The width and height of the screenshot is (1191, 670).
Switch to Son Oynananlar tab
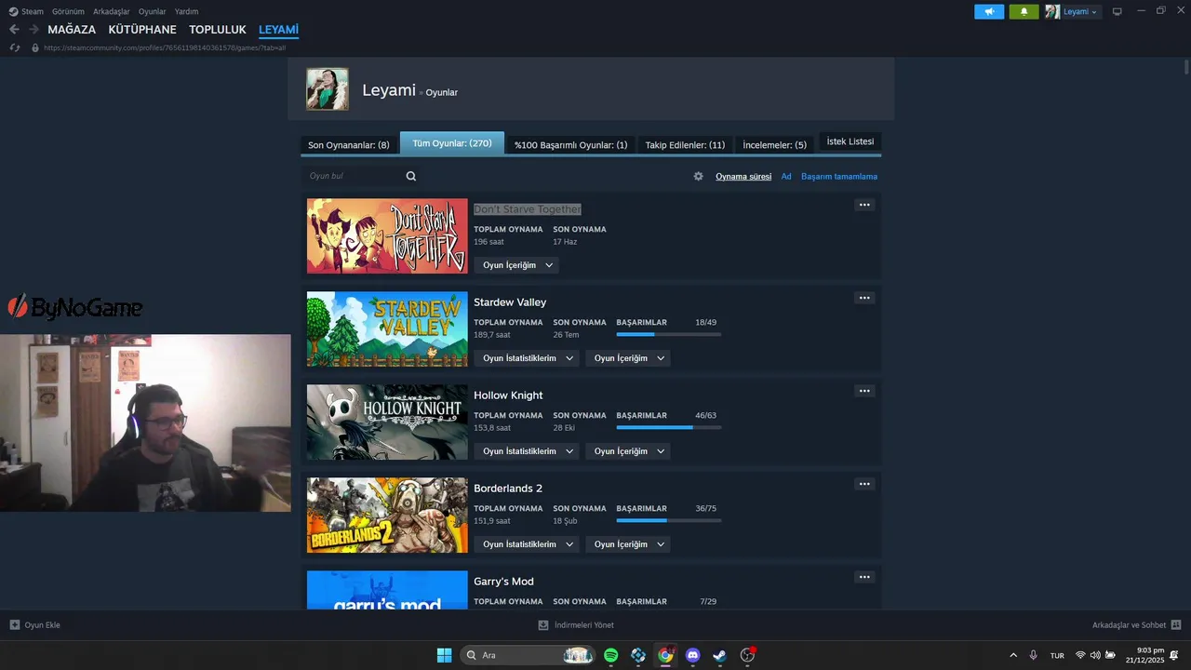click(x=349, y=145)
